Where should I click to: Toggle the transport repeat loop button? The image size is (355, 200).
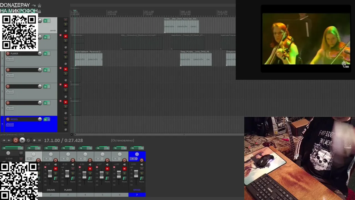(28, 141)
